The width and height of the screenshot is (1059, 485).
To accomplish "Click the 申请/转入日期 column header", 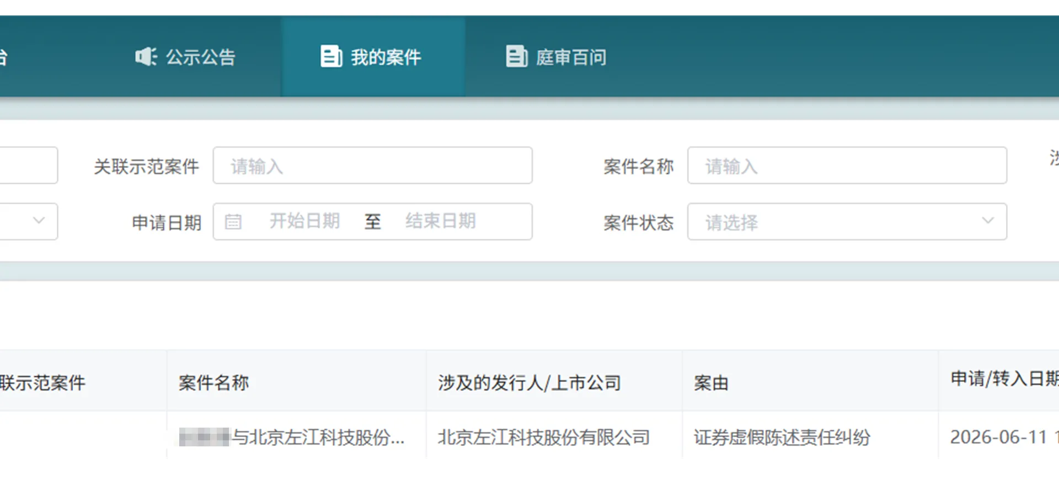I will click(999, 380).
